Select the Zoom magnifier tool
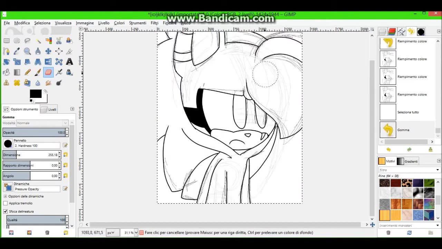Image resolution: width=442 pixels, height=249 pixels. pyautogui.click(x=27, y=52)
